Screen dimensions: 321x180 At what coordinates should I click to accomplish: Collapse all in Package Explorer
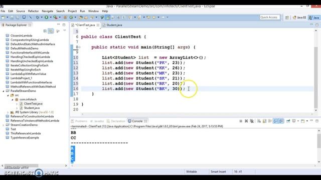[45, 31]
